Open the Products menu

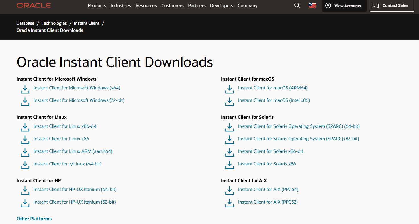97,6
